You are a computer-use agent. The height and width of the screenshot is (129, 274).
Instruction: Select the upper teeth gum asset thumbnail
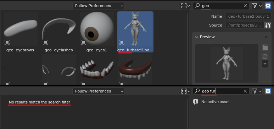click(135, 69)
